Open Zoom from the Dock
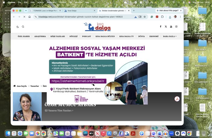The height and width of the screenshot is (138, 212). (172, 133)
